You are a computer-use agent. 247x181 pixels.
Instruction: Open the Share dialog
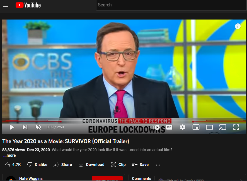[x=63, y=165]
